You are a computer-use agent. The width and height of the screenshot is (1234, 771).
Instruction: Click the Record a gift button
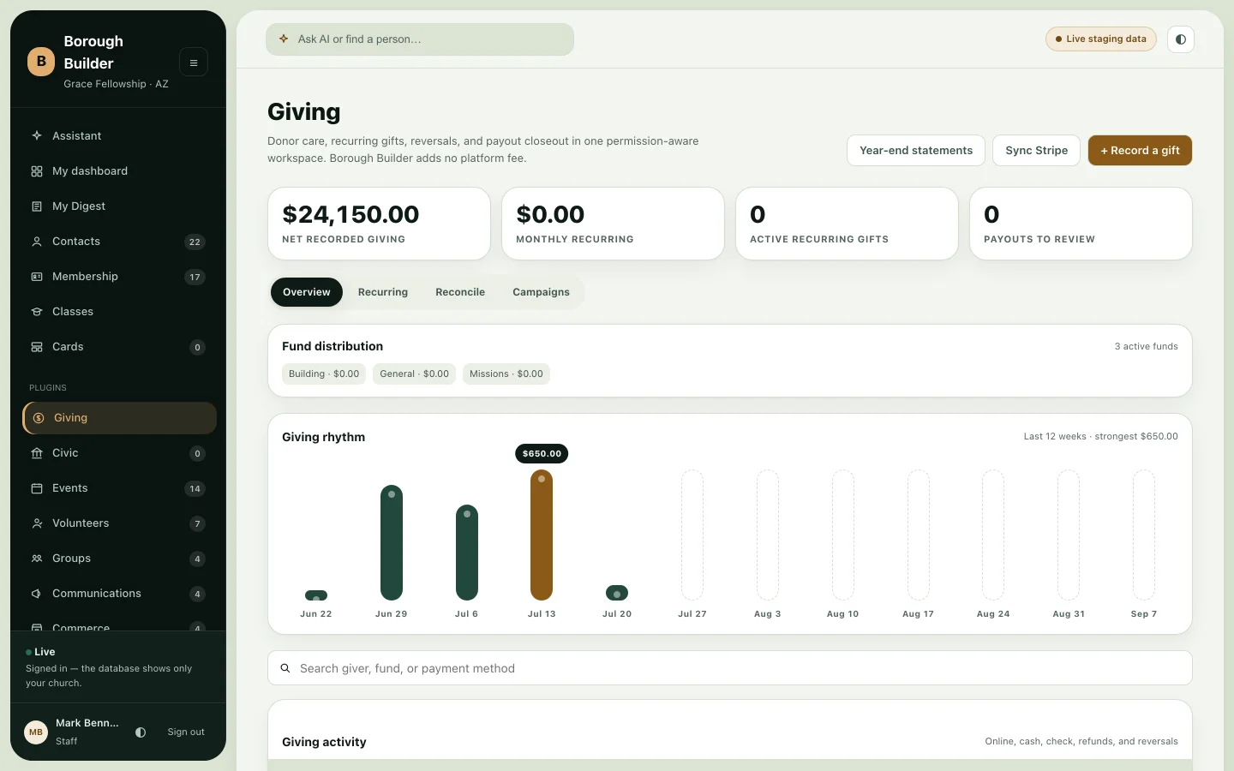[x=1140, y=151]
